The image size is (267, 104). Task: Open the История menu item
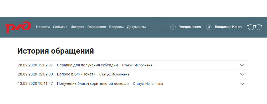point(77,27)
